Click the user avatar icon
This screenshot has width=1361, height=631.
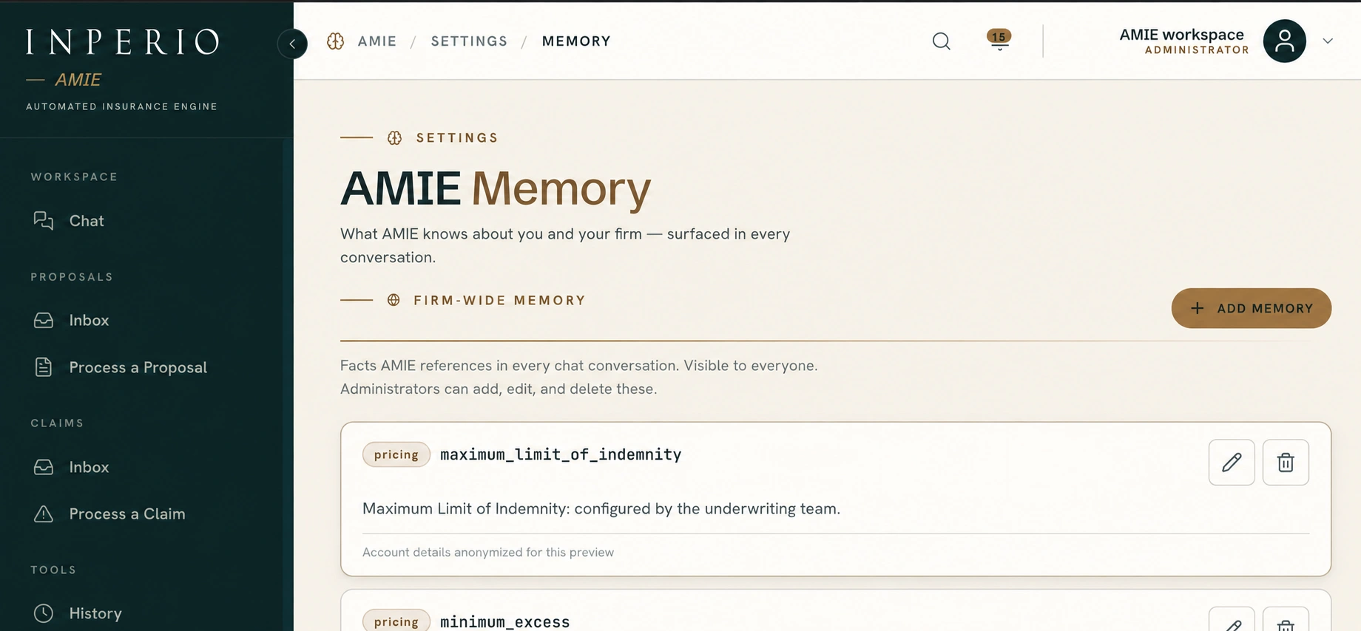tap(1284, 41)
